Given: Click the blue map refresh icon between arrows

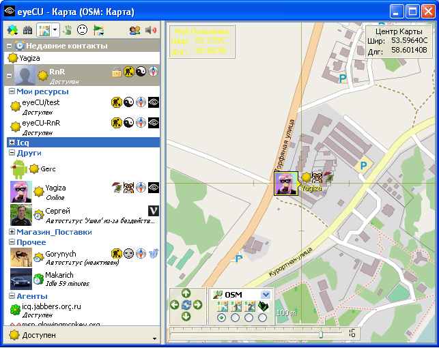Looking at the screenshot, I should 186,305.
